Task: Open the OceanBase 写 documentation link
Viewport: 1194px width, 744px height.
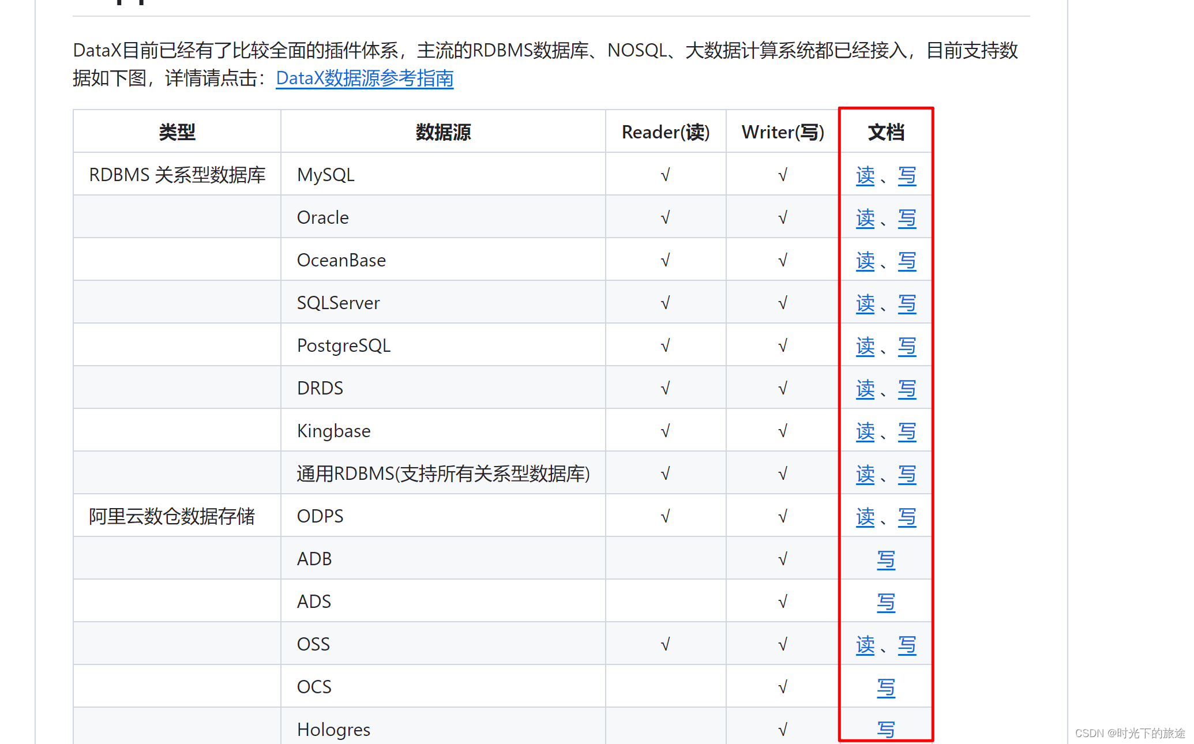Action: click(x=907, y=261)
